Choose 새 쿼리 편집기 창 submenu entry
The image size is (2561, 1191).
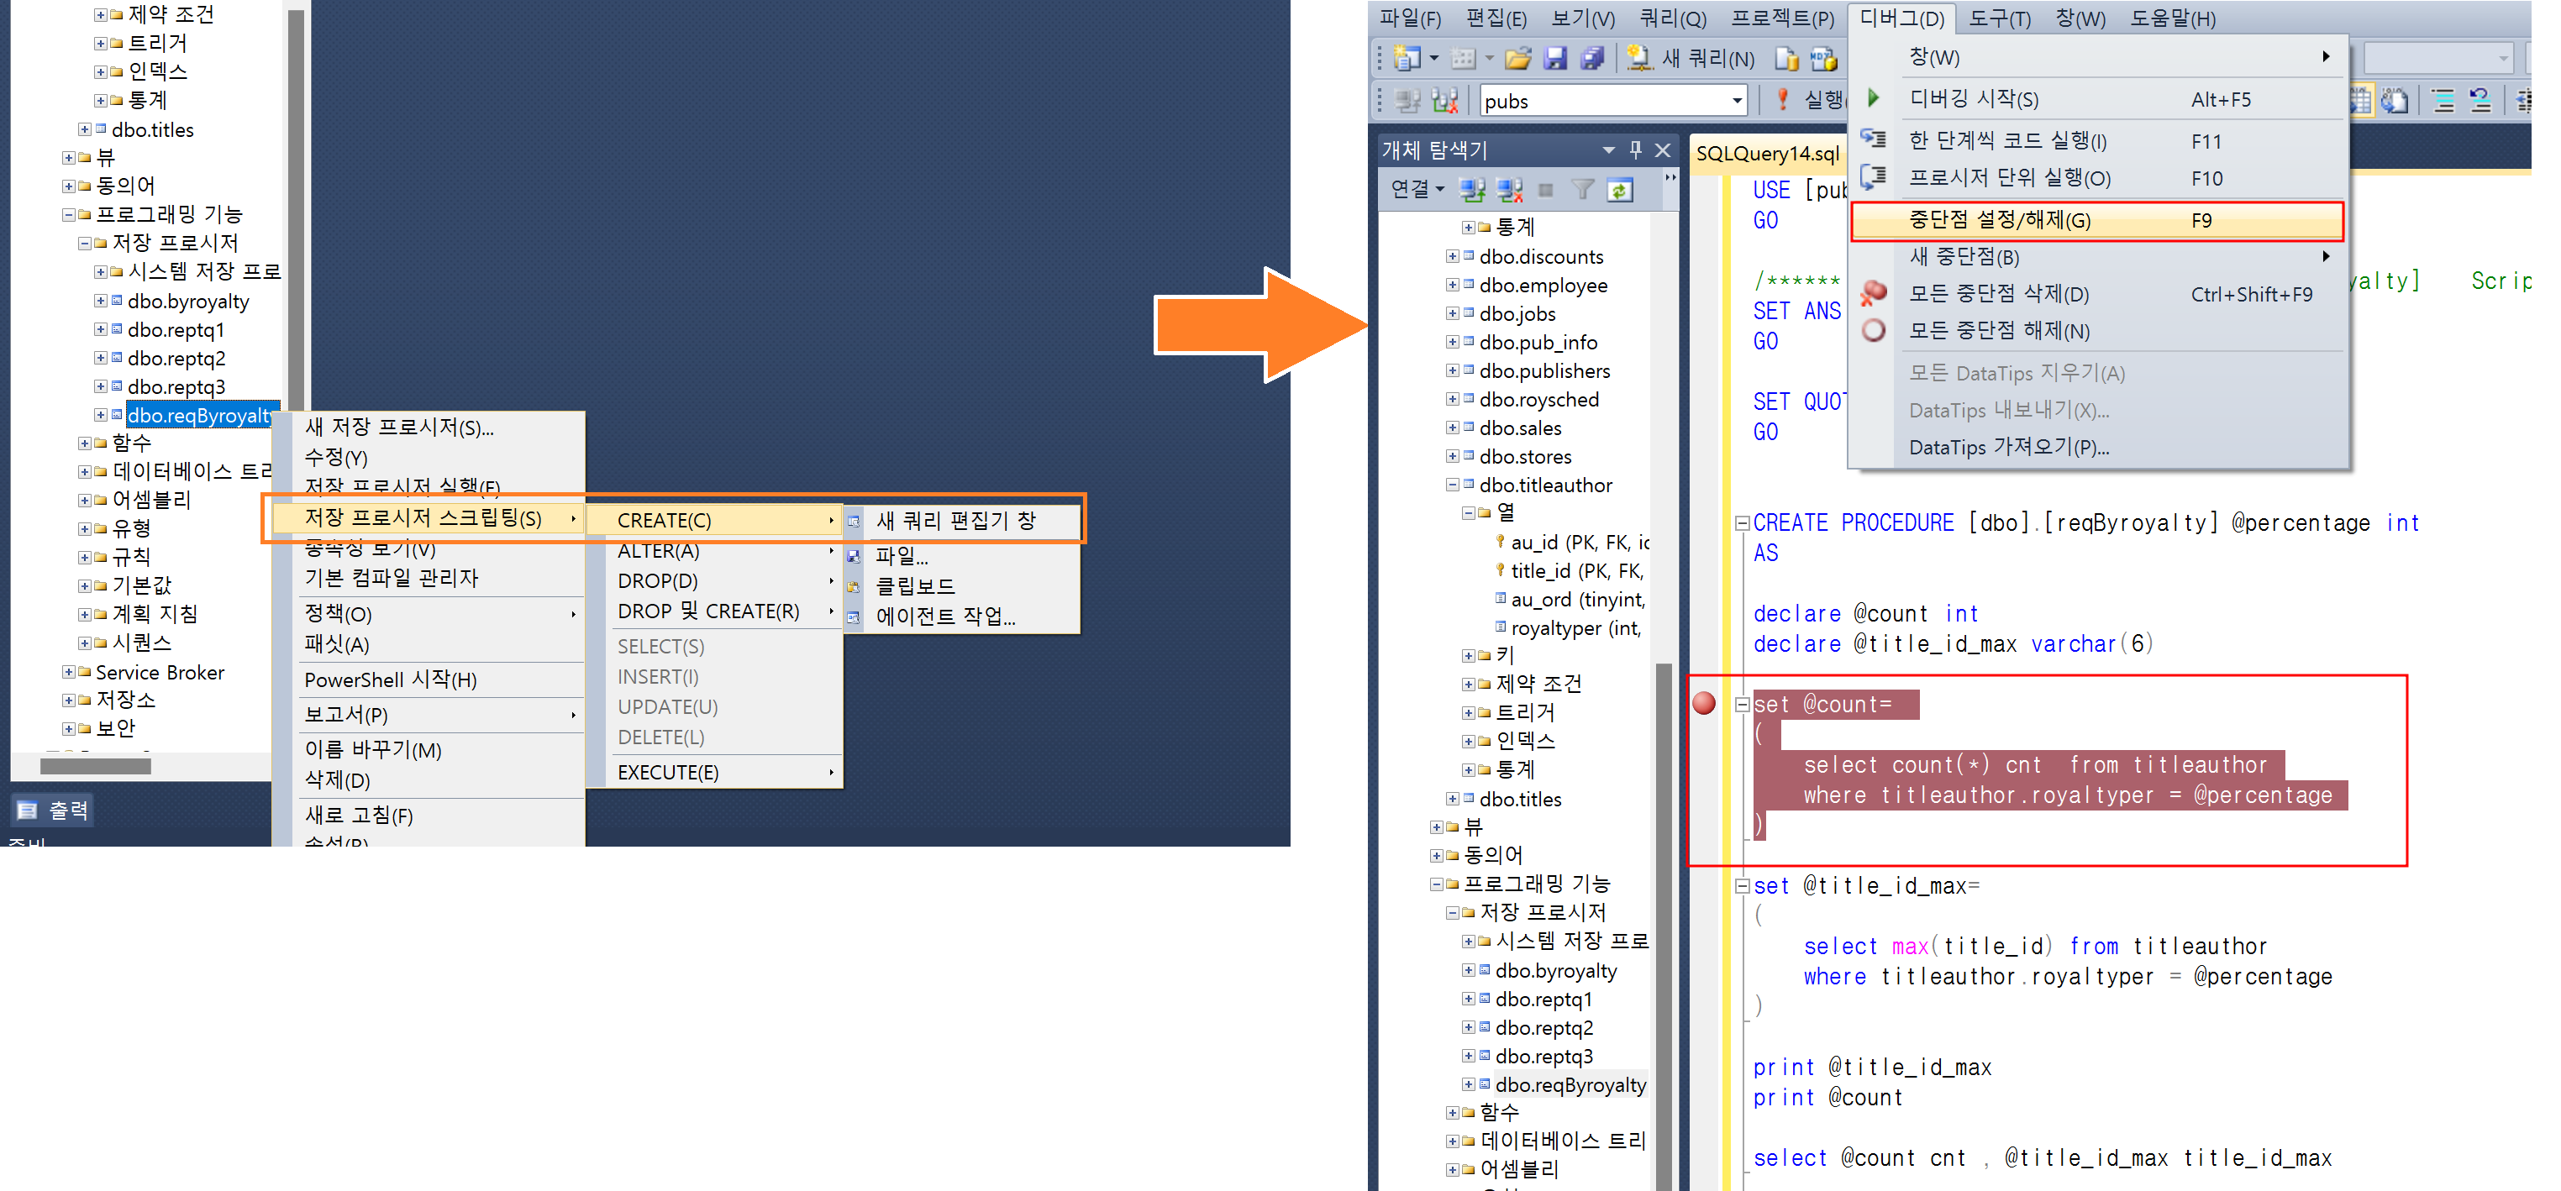click(956, 521)
